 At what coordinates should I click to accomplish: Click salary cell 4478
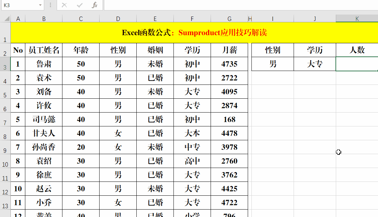[x=229, y=133]
